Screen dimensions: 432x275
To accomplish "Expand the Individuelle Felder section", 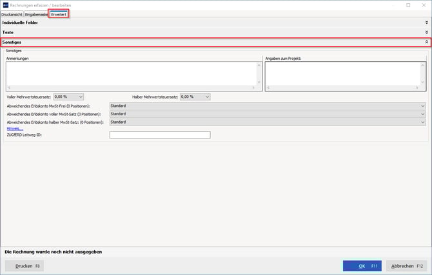I will click(426, 23).
